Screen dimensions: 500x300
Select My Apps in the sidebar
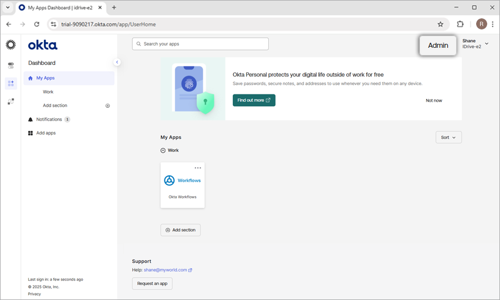click(x=46, y=78)
